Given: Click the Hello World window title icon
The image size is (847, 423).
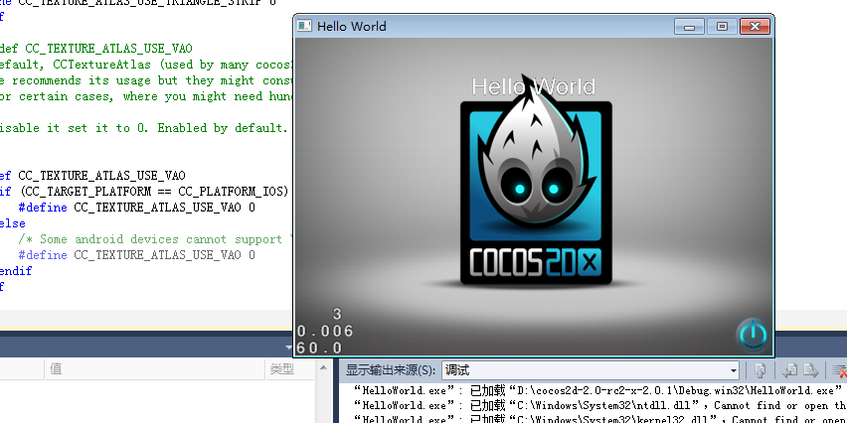Looking at the screenshot, I should (304, 26).
